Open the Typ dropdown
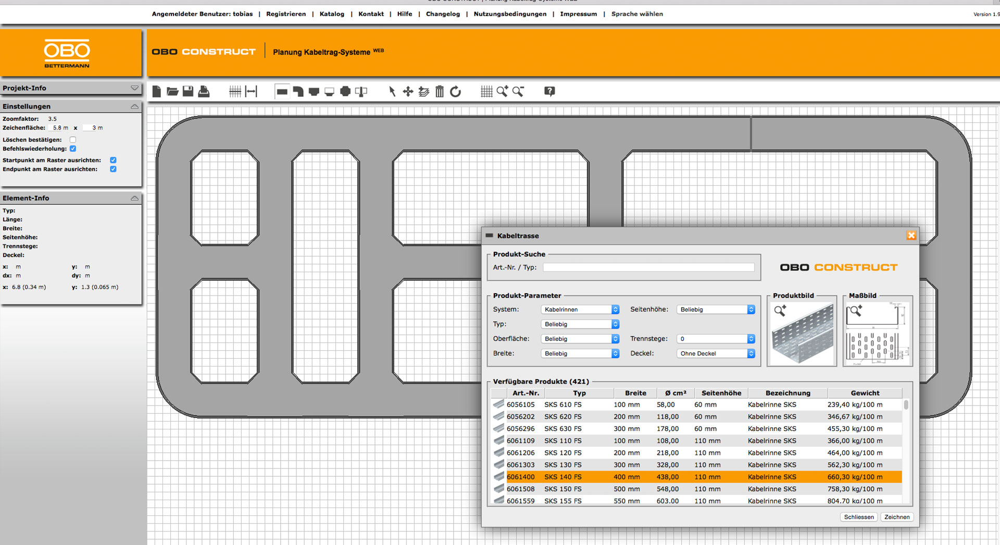This screenshot has height=545, width=1000. 580,324
